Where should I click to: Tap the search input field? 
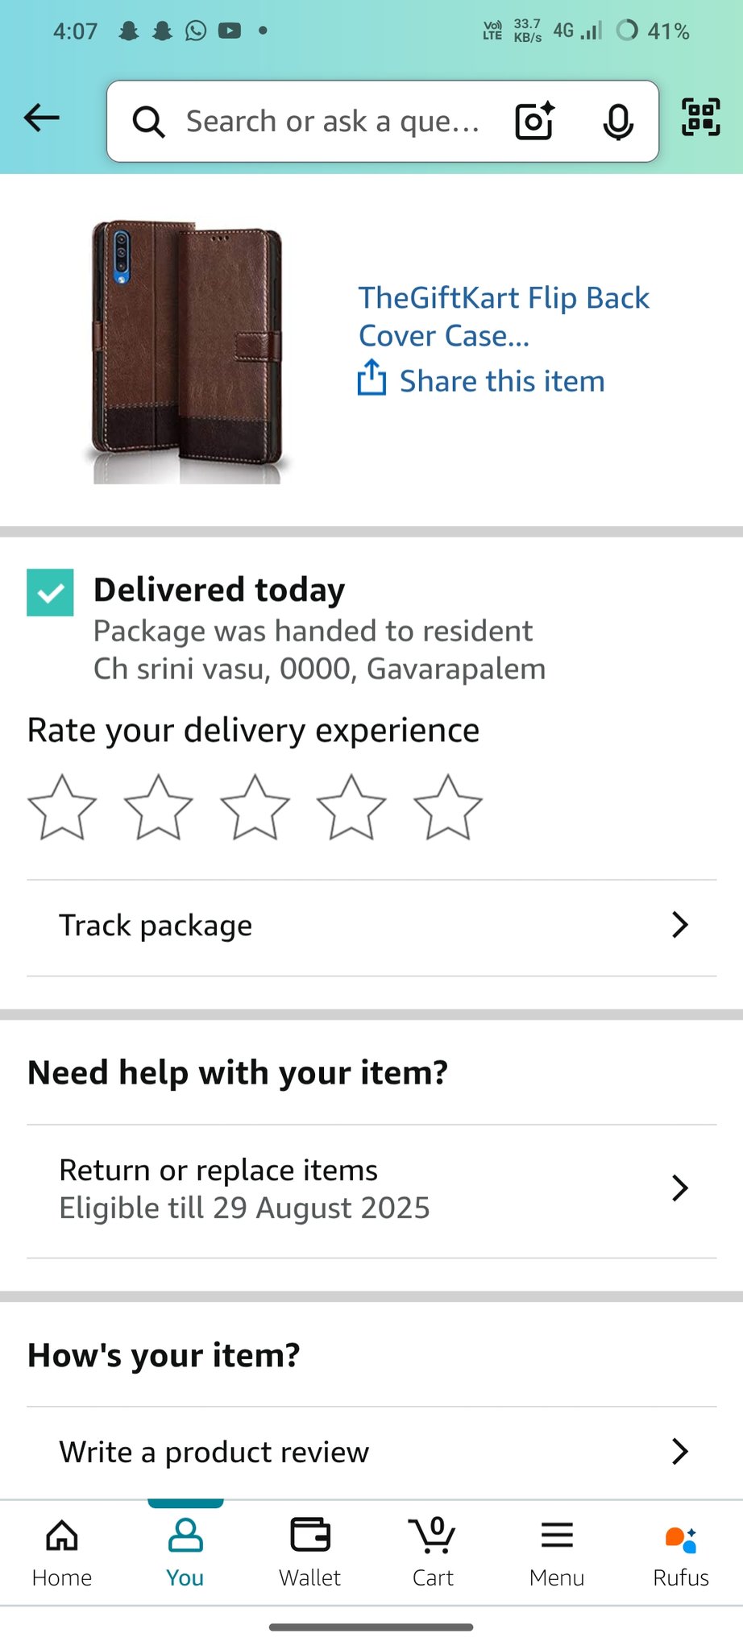[330, 122]
